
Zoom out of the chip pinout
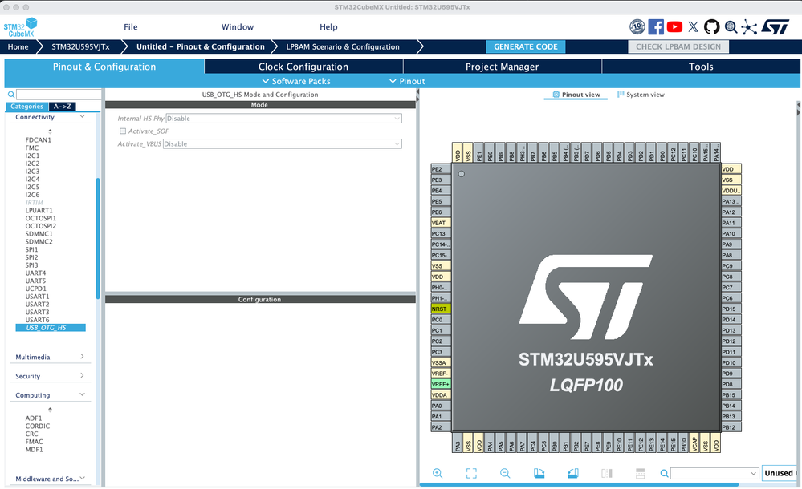pos(505,473)
